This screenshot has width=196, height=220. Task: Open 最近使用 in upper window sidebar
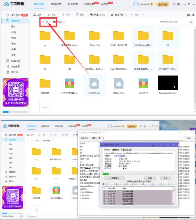tap(16, 15)
